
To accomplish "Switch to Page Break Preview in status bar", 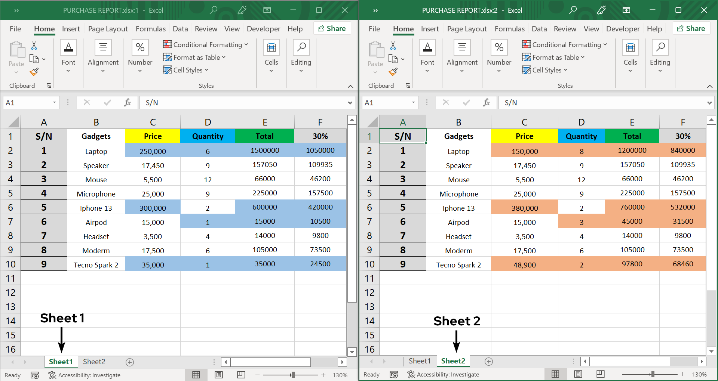I will (x=241, y=375).
